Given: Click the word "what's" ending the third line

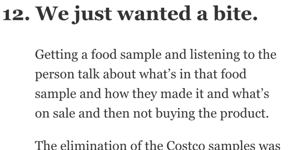Looking at the screenshot, I should tap(251, 93).
